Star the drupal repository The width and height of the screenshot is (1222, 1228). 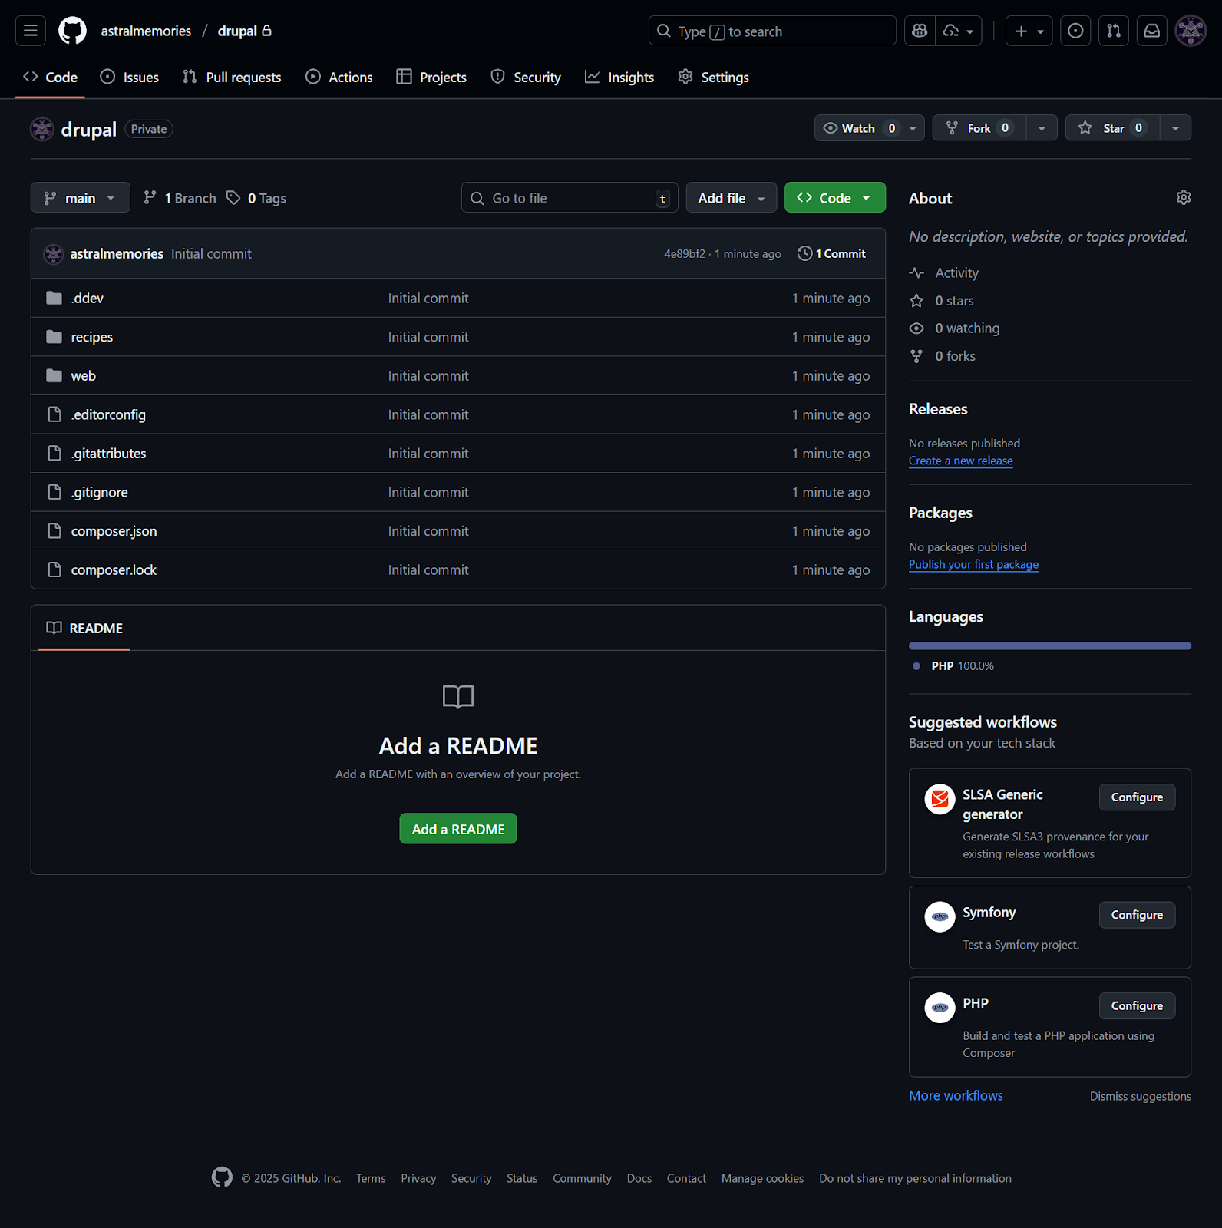[x=1112, y=128]
